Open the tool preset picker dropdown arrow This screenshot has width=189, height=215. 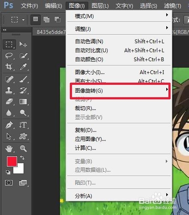click(x=23, y=20)
